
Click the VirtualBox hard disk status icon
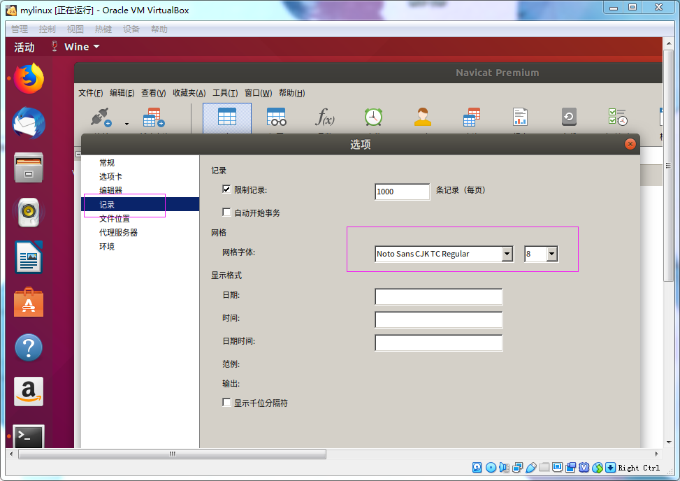pos(477,467)
